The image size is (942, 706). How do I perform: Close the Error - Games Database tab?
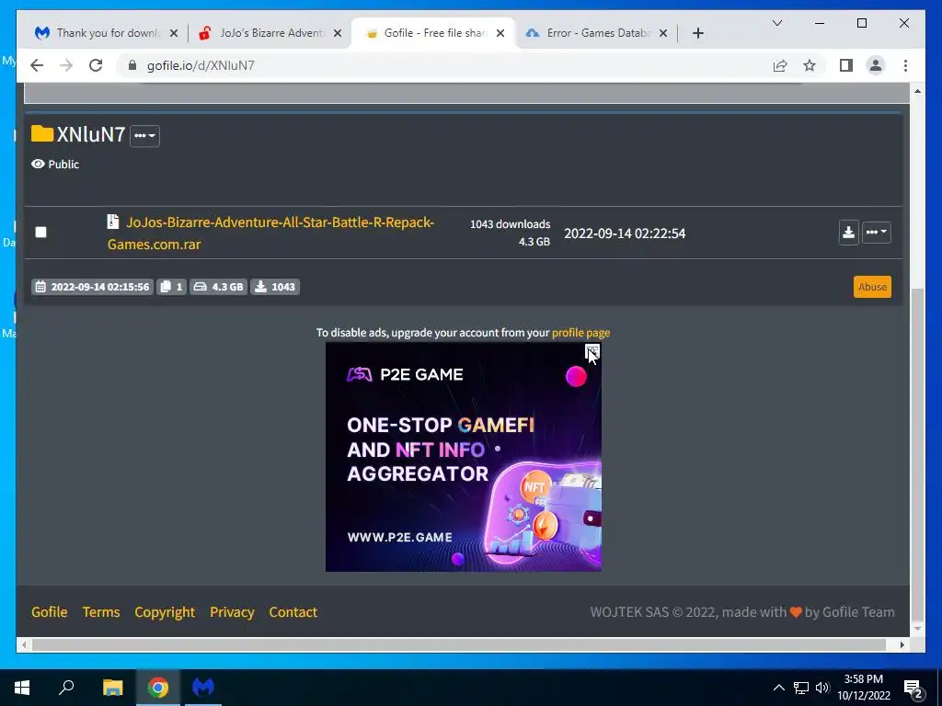tap(663, 33)
